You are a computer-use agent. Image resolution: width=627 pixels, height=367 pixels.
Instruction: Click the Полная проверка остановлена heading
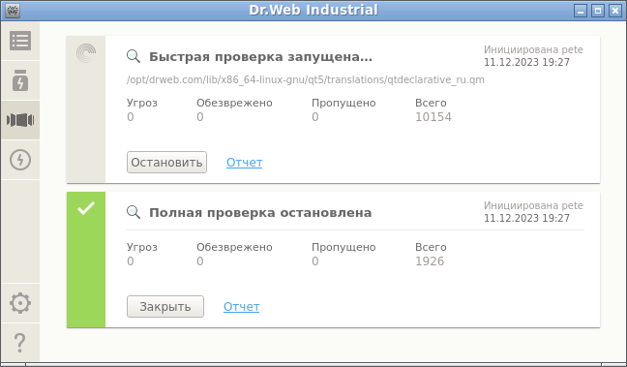pyautogui.click(x=260, y=212)
